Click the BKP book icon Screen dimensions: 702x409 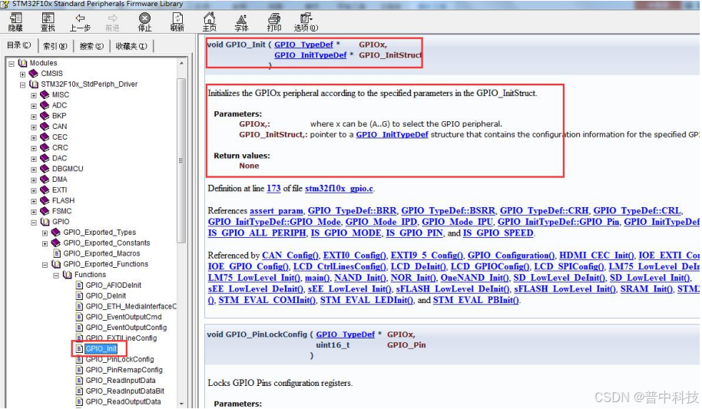click(45, 116)
